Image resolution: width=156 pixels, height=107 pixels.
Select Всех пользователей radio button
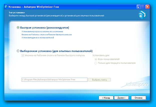(x=96, y=59)
